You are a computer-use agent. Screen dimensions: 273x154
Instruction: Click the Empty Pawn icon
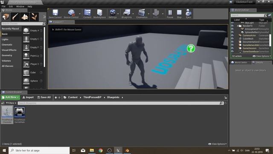26,47
